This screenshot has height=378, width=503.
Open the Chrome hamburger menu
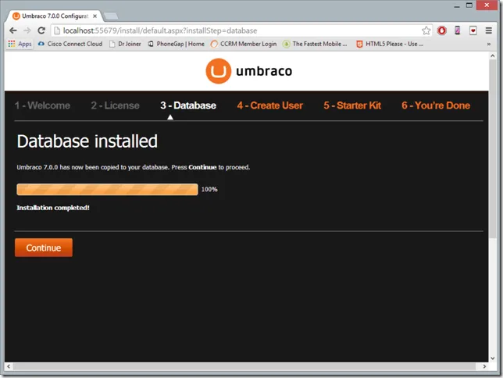click(489, 30)
